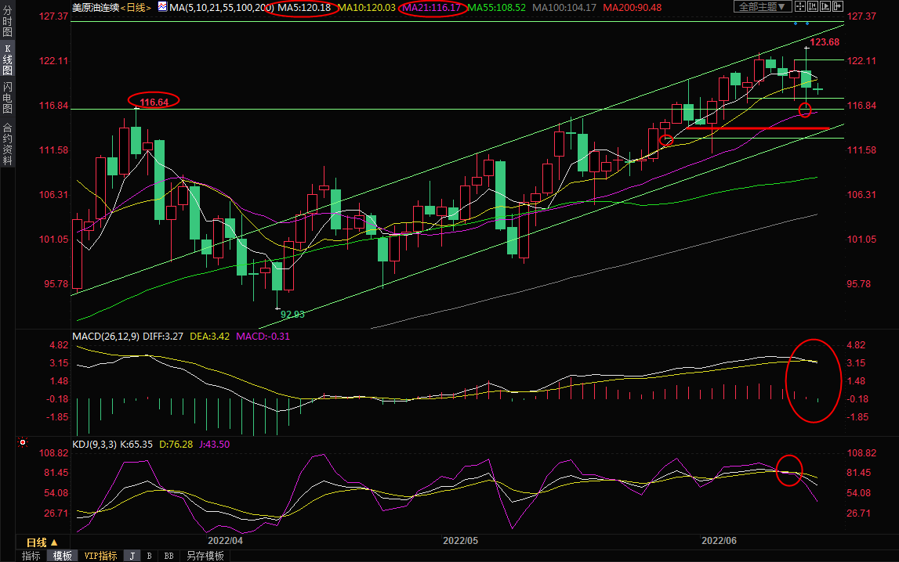
Task: Toggle the J template button
Action: [x=132, y=556]
